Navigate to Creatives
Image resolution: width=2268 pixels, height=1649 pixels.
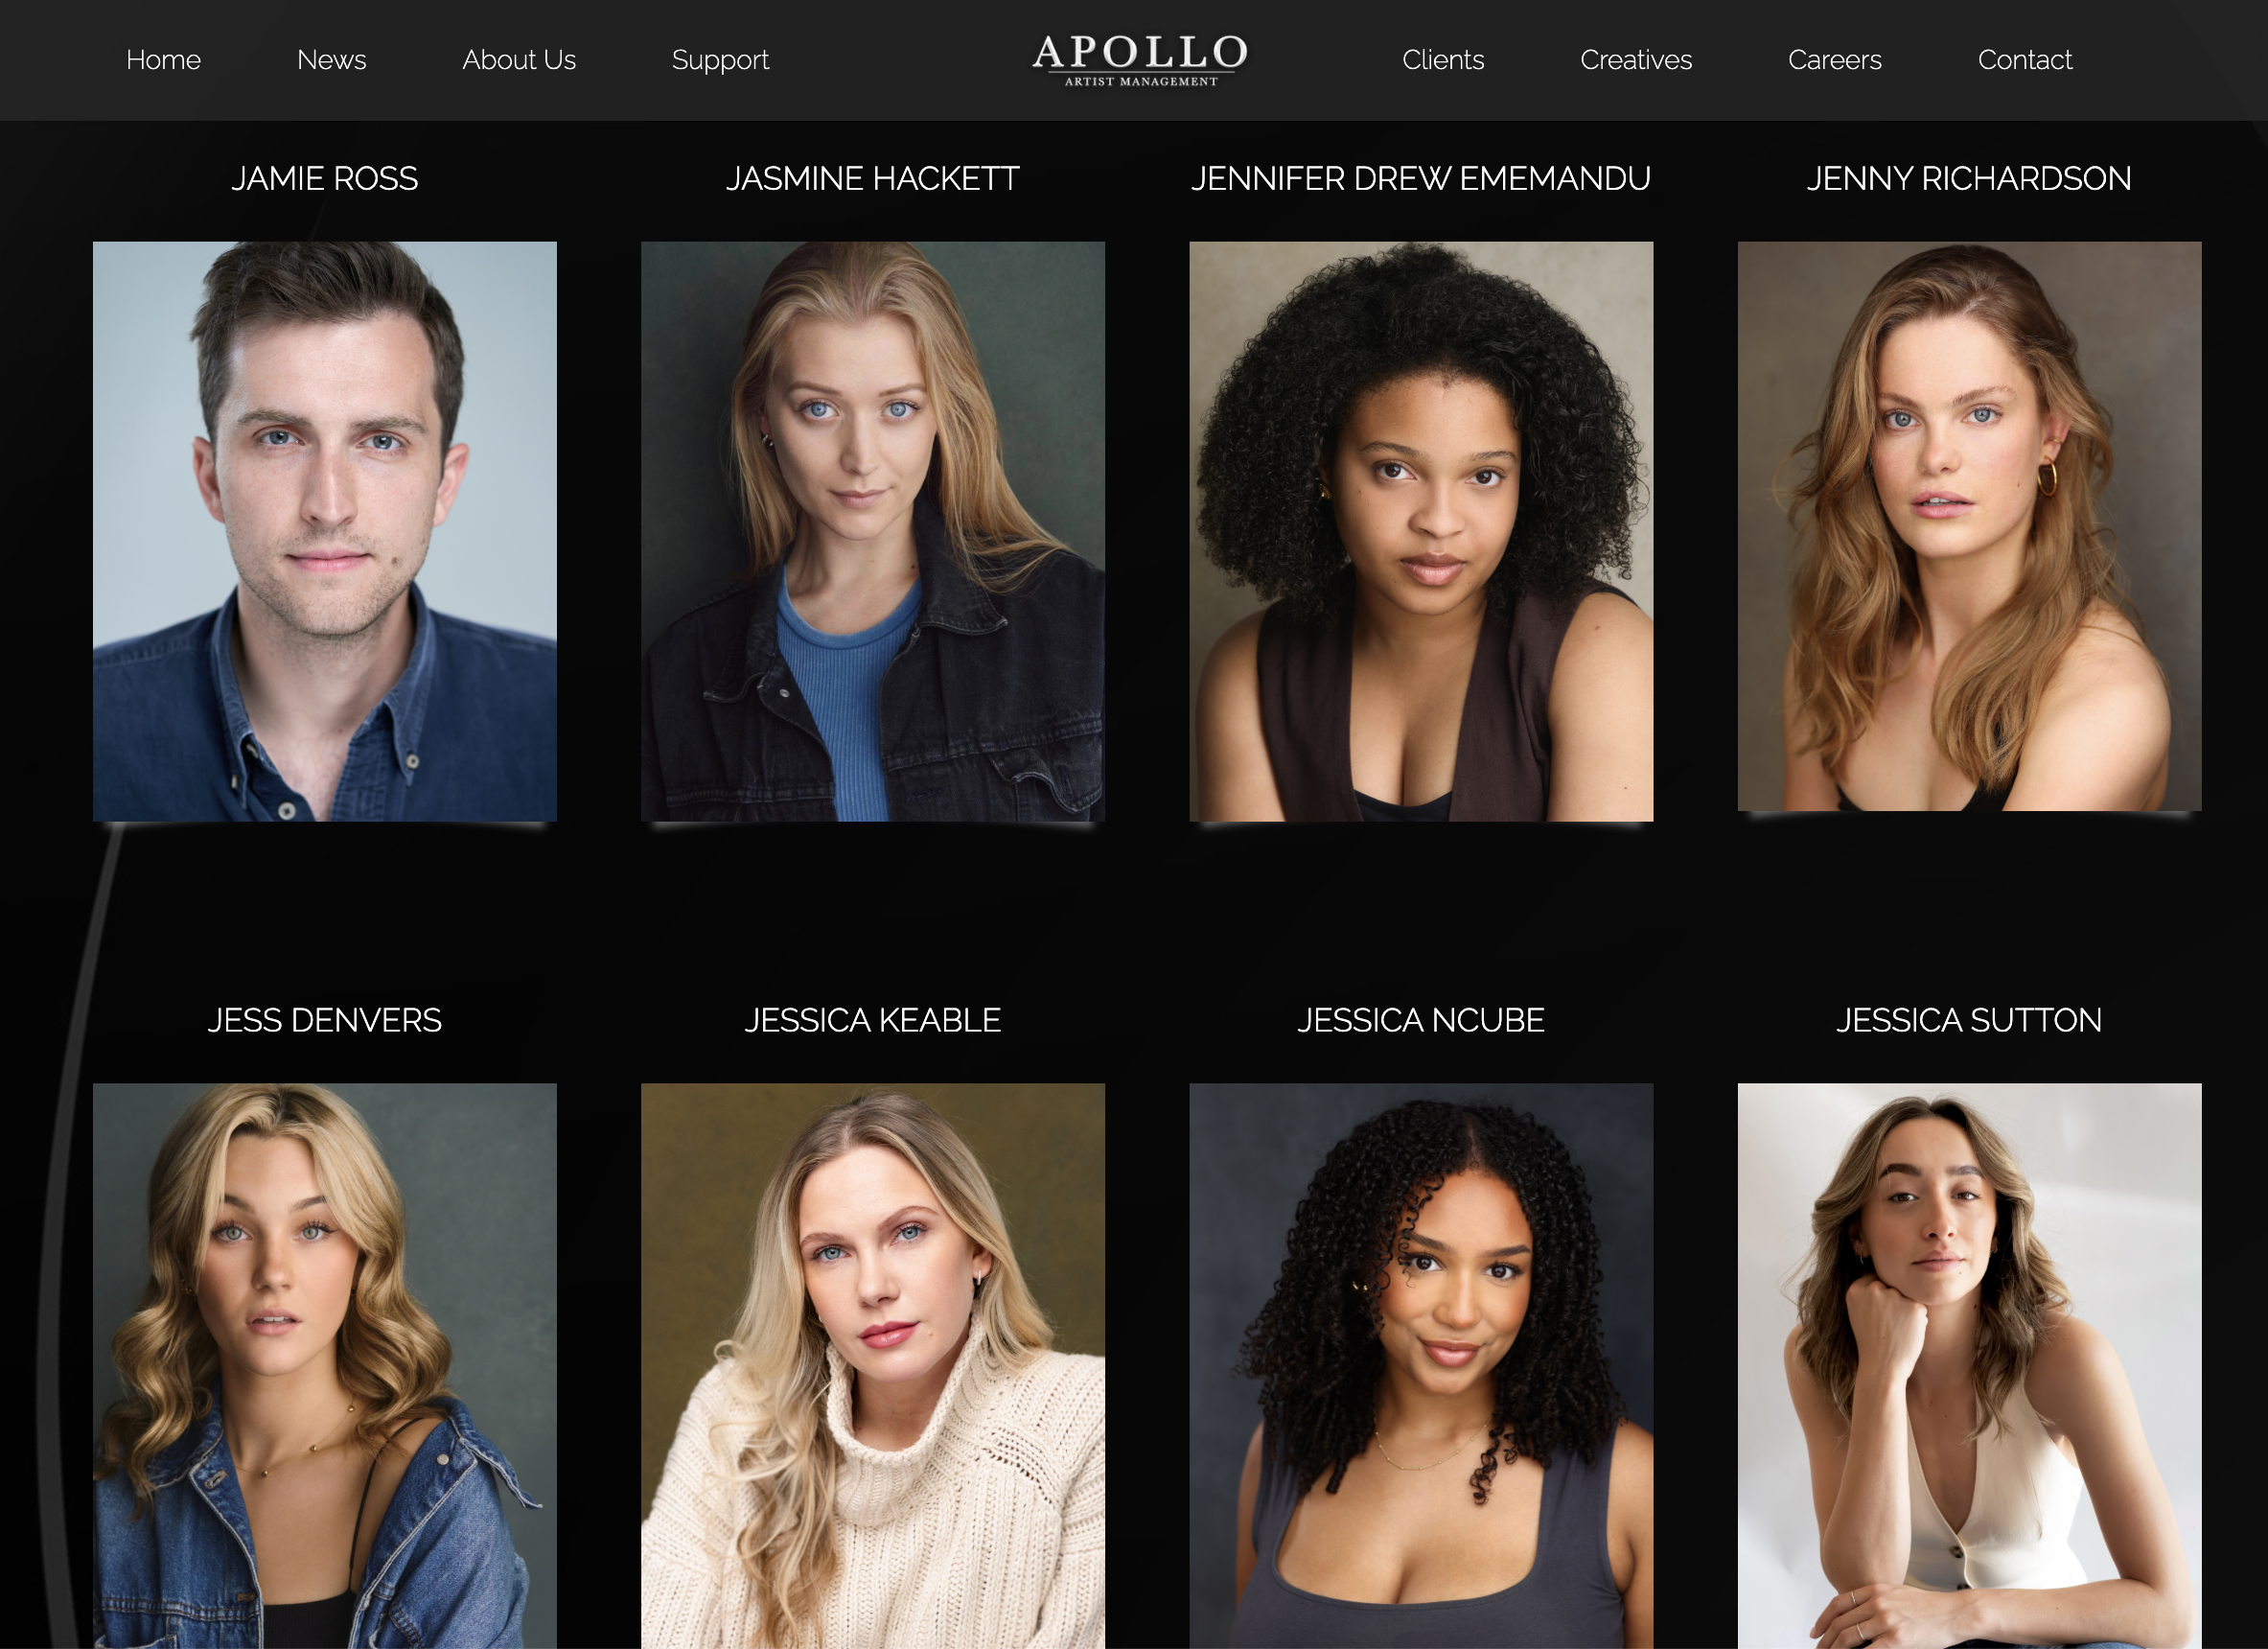pyautogui.click(x=1636, y=60)
